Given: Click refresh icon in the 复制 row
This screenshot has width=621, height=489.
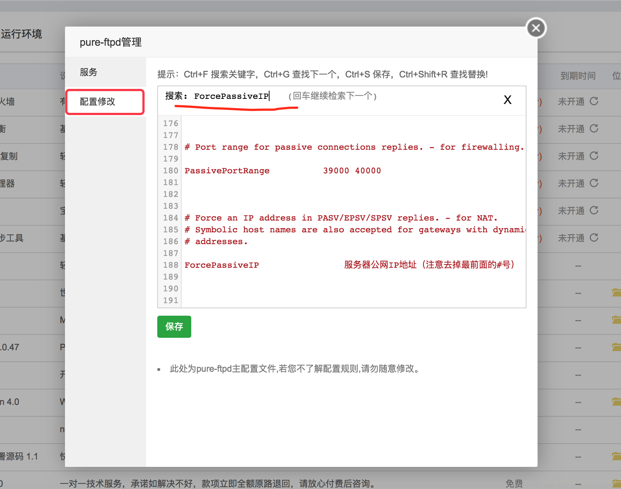Looking at the screenshot, I should (x=594, y=156).
